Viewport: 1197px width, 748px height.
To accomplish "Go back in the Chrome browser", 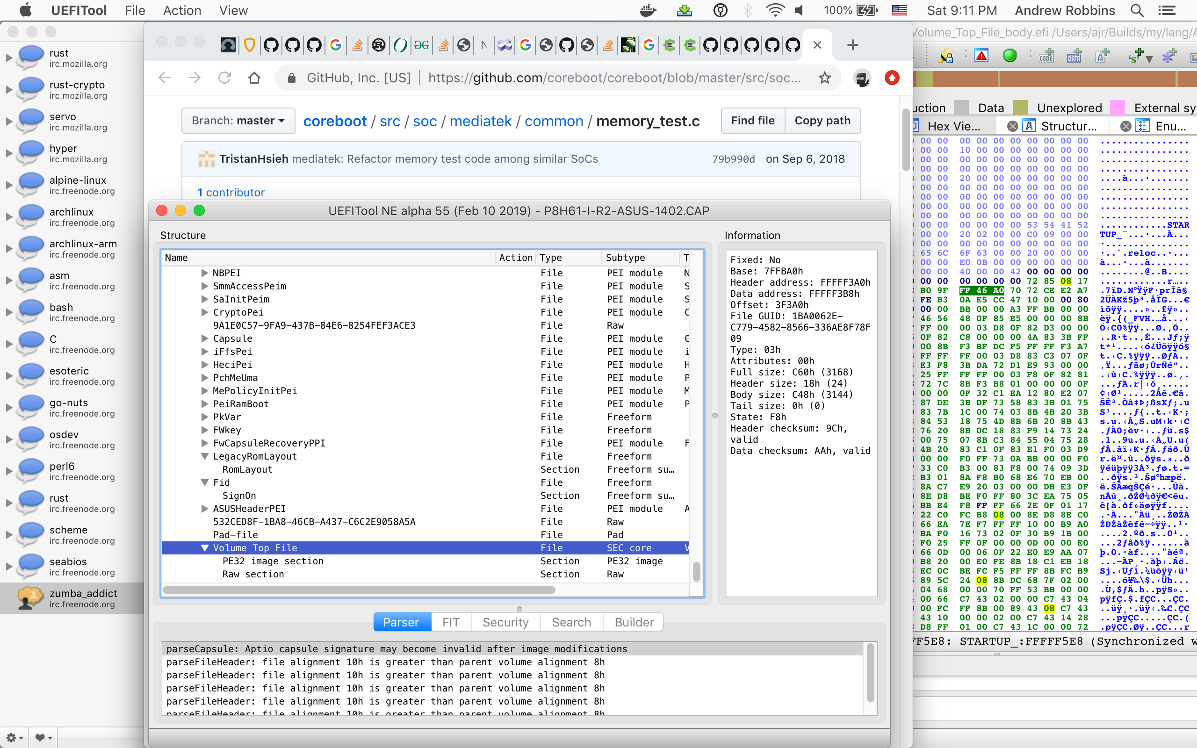I will pyautogui.click(x=164, y=78).
